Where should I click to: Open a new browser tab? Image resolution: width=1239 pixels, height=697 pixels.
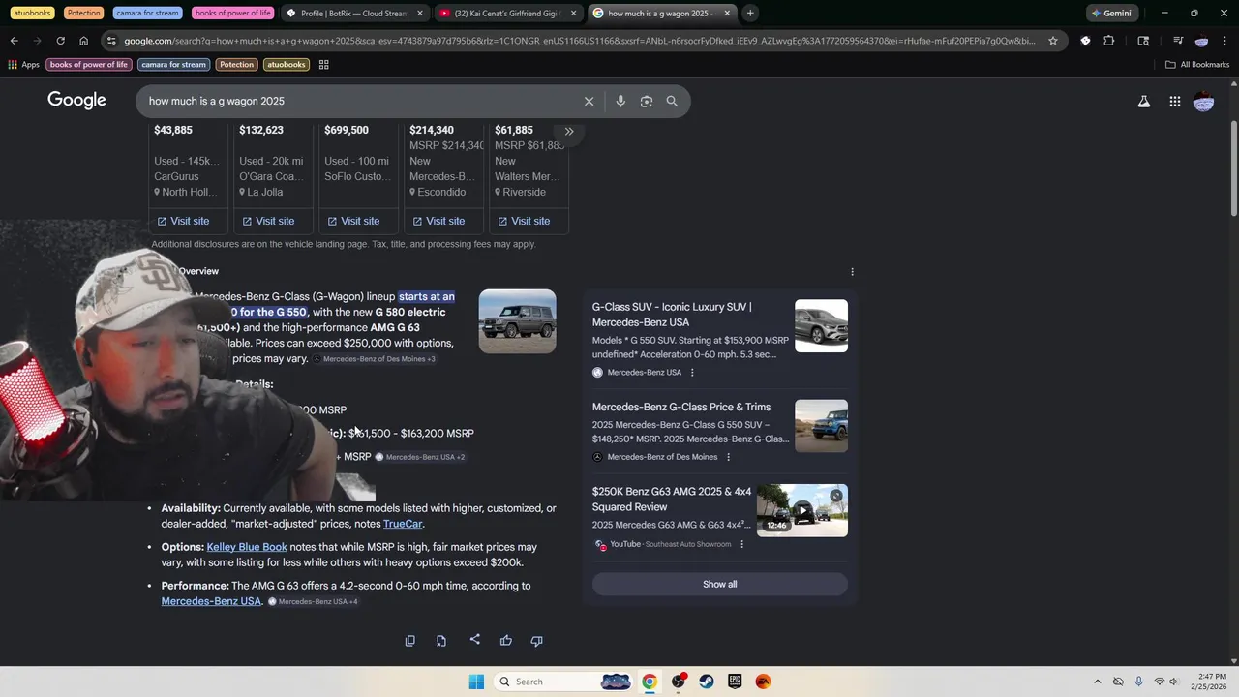click(x=750, y=14)
